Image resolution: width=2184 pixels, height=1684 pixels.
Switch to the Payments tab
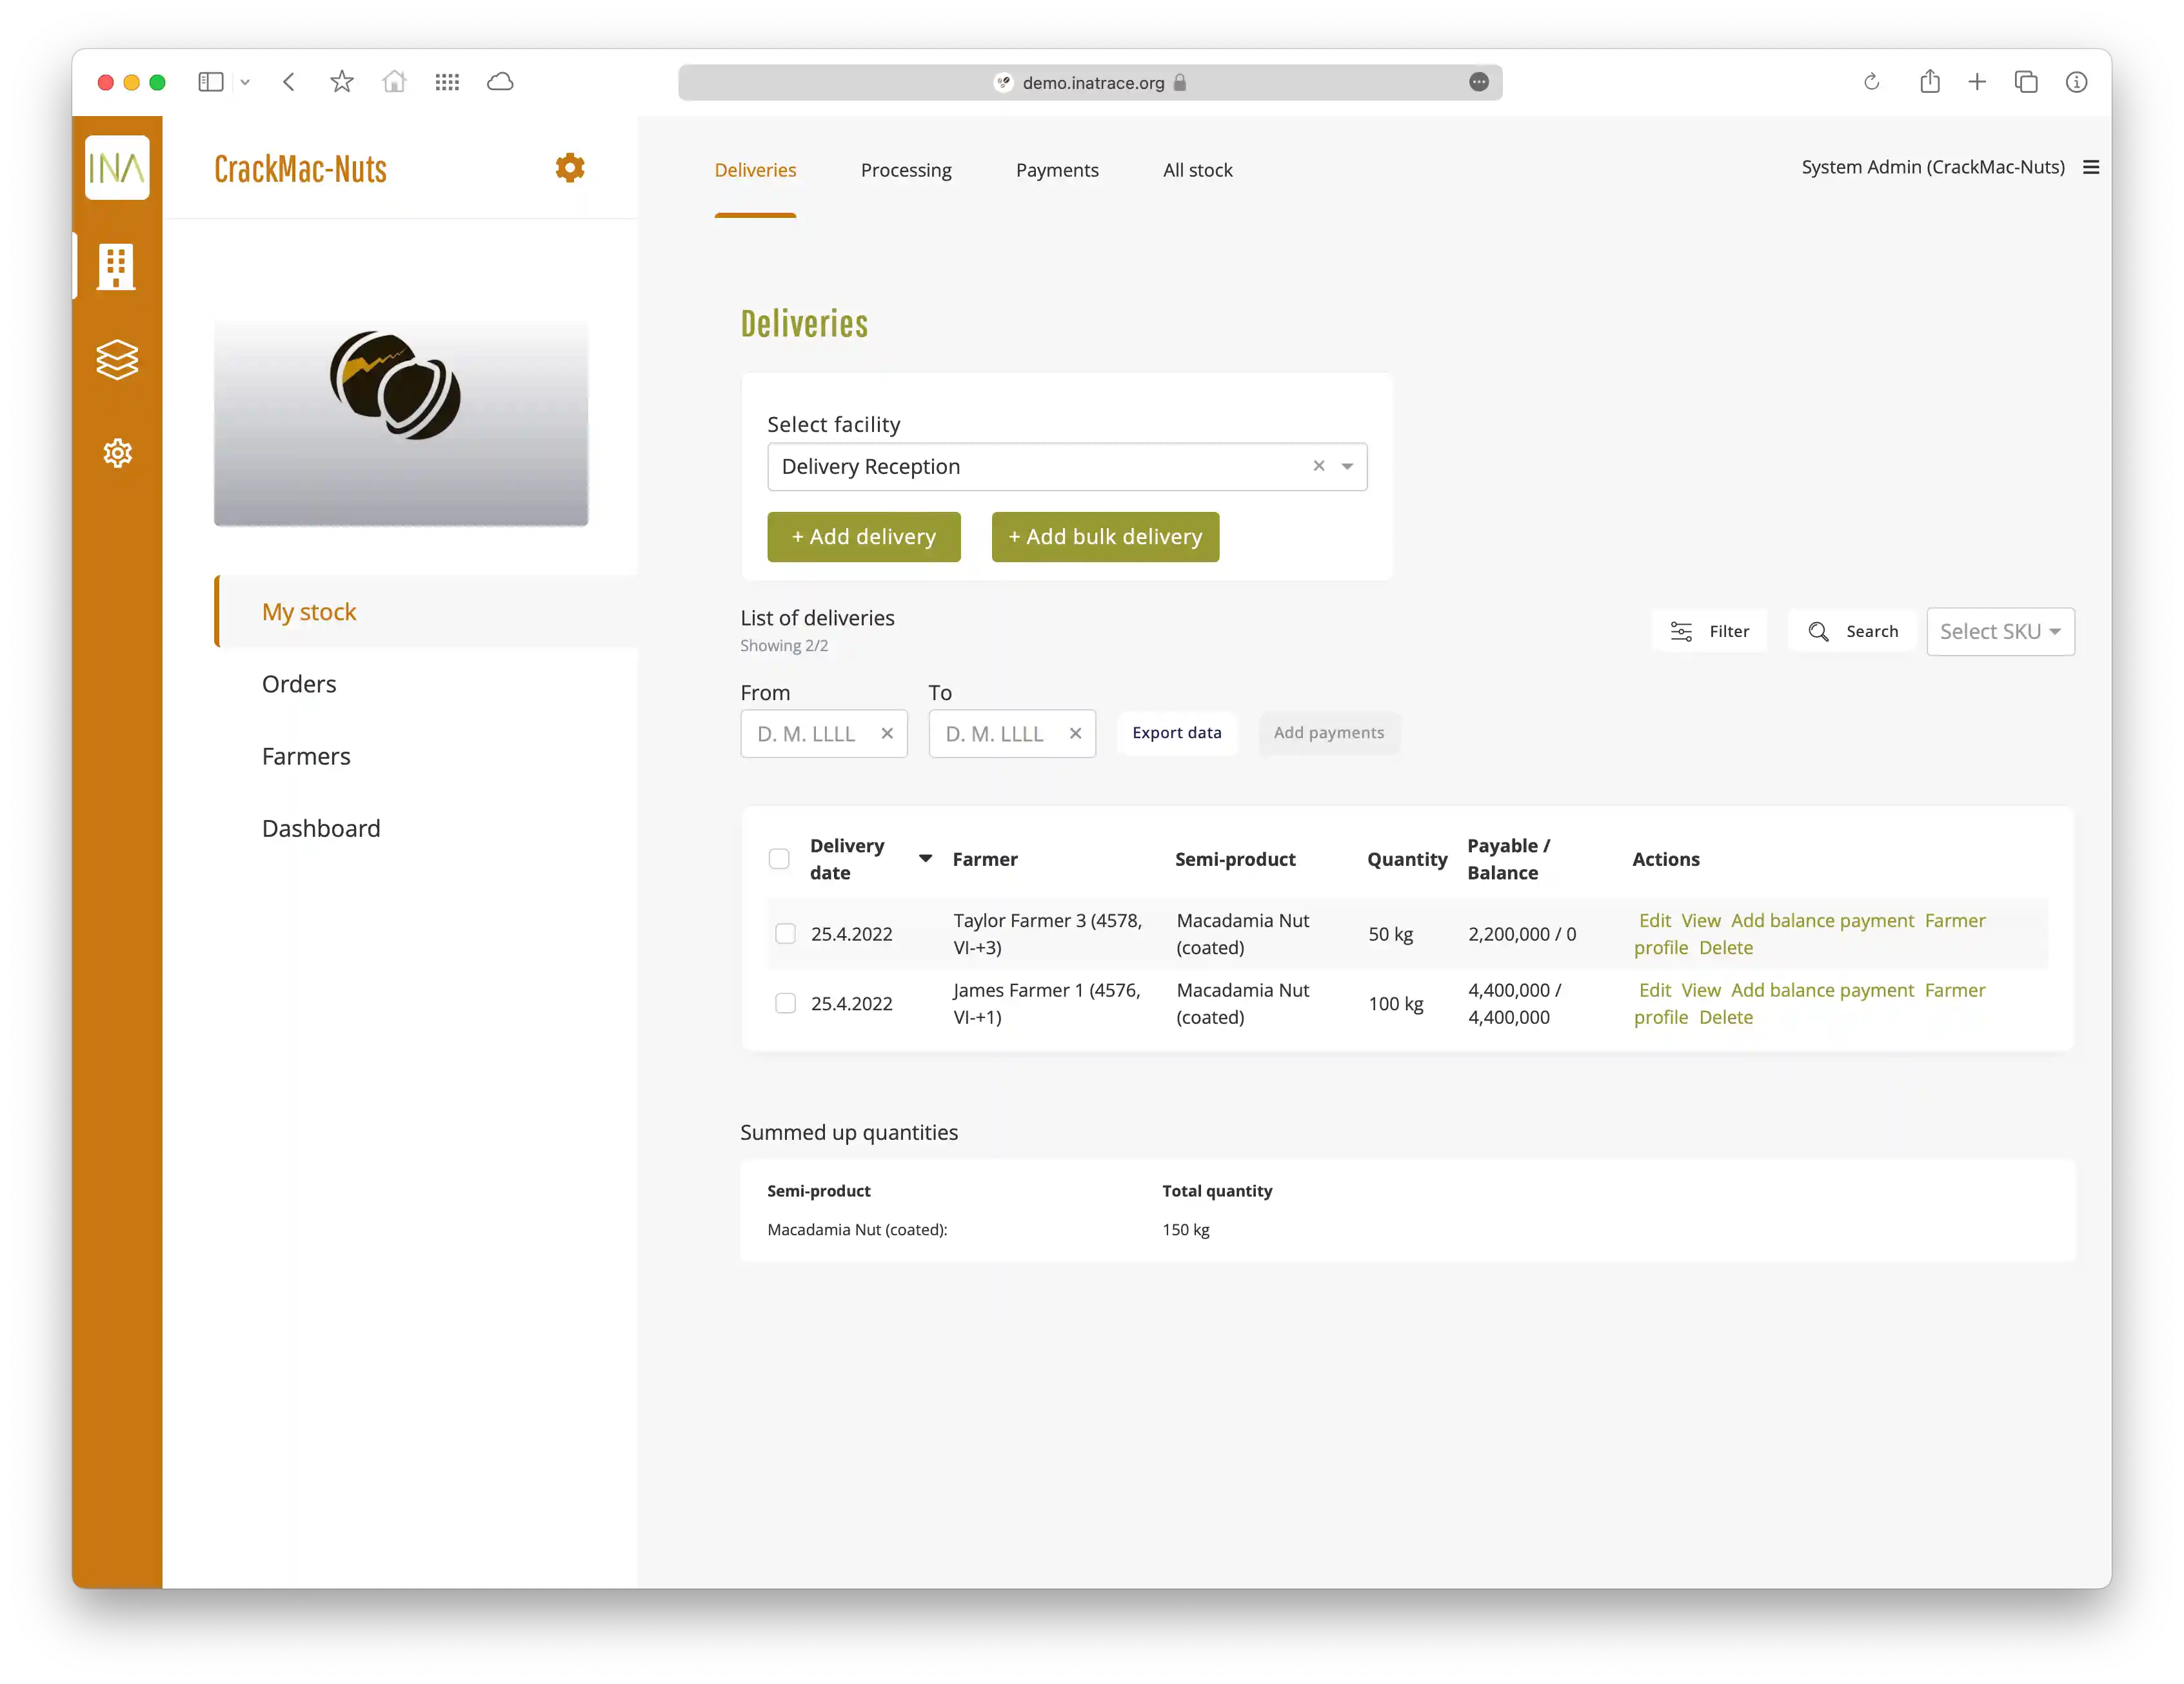click(1057, 170)
